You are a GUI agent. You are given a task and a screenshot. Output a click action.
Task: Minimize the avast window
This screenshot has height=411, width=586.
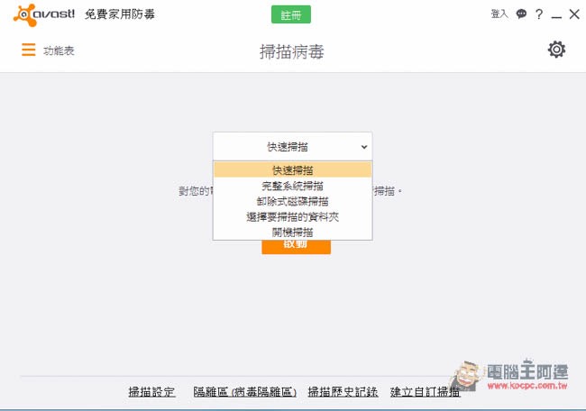[556, 14]
